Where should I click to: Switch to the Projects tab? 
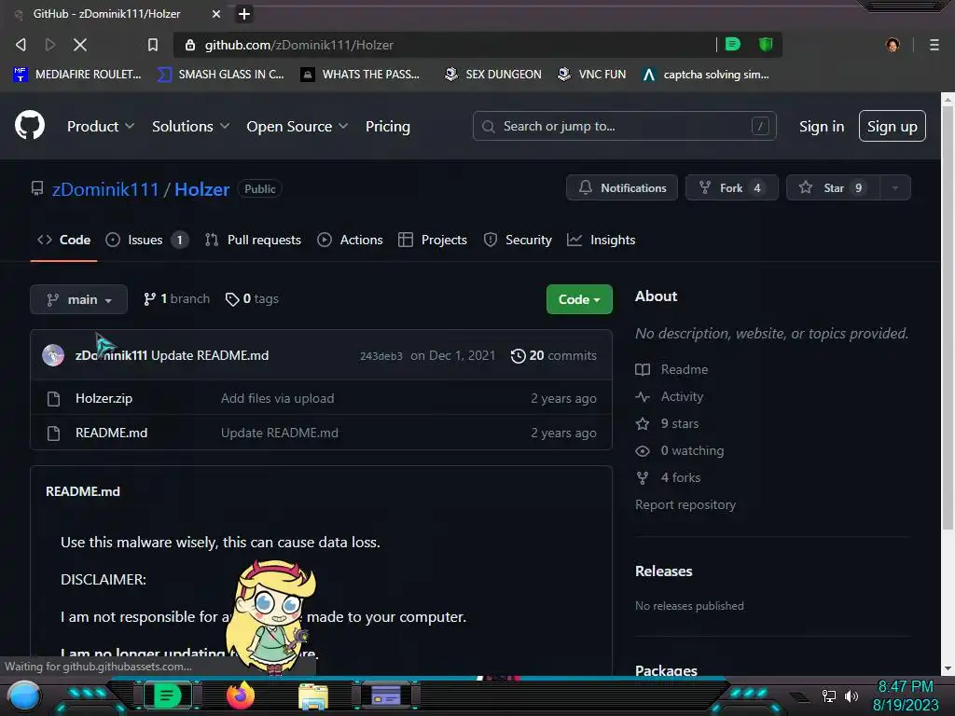point(433,240)
